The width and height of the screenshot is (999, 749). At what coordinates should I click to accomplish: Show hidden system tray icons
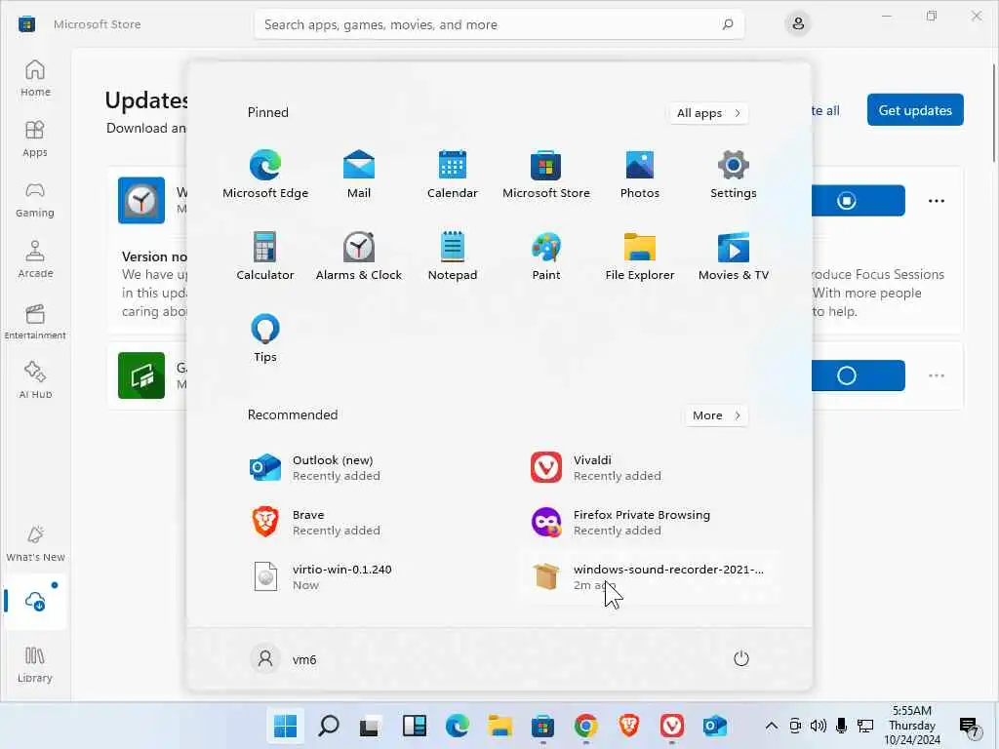click(x=771, y=726)
